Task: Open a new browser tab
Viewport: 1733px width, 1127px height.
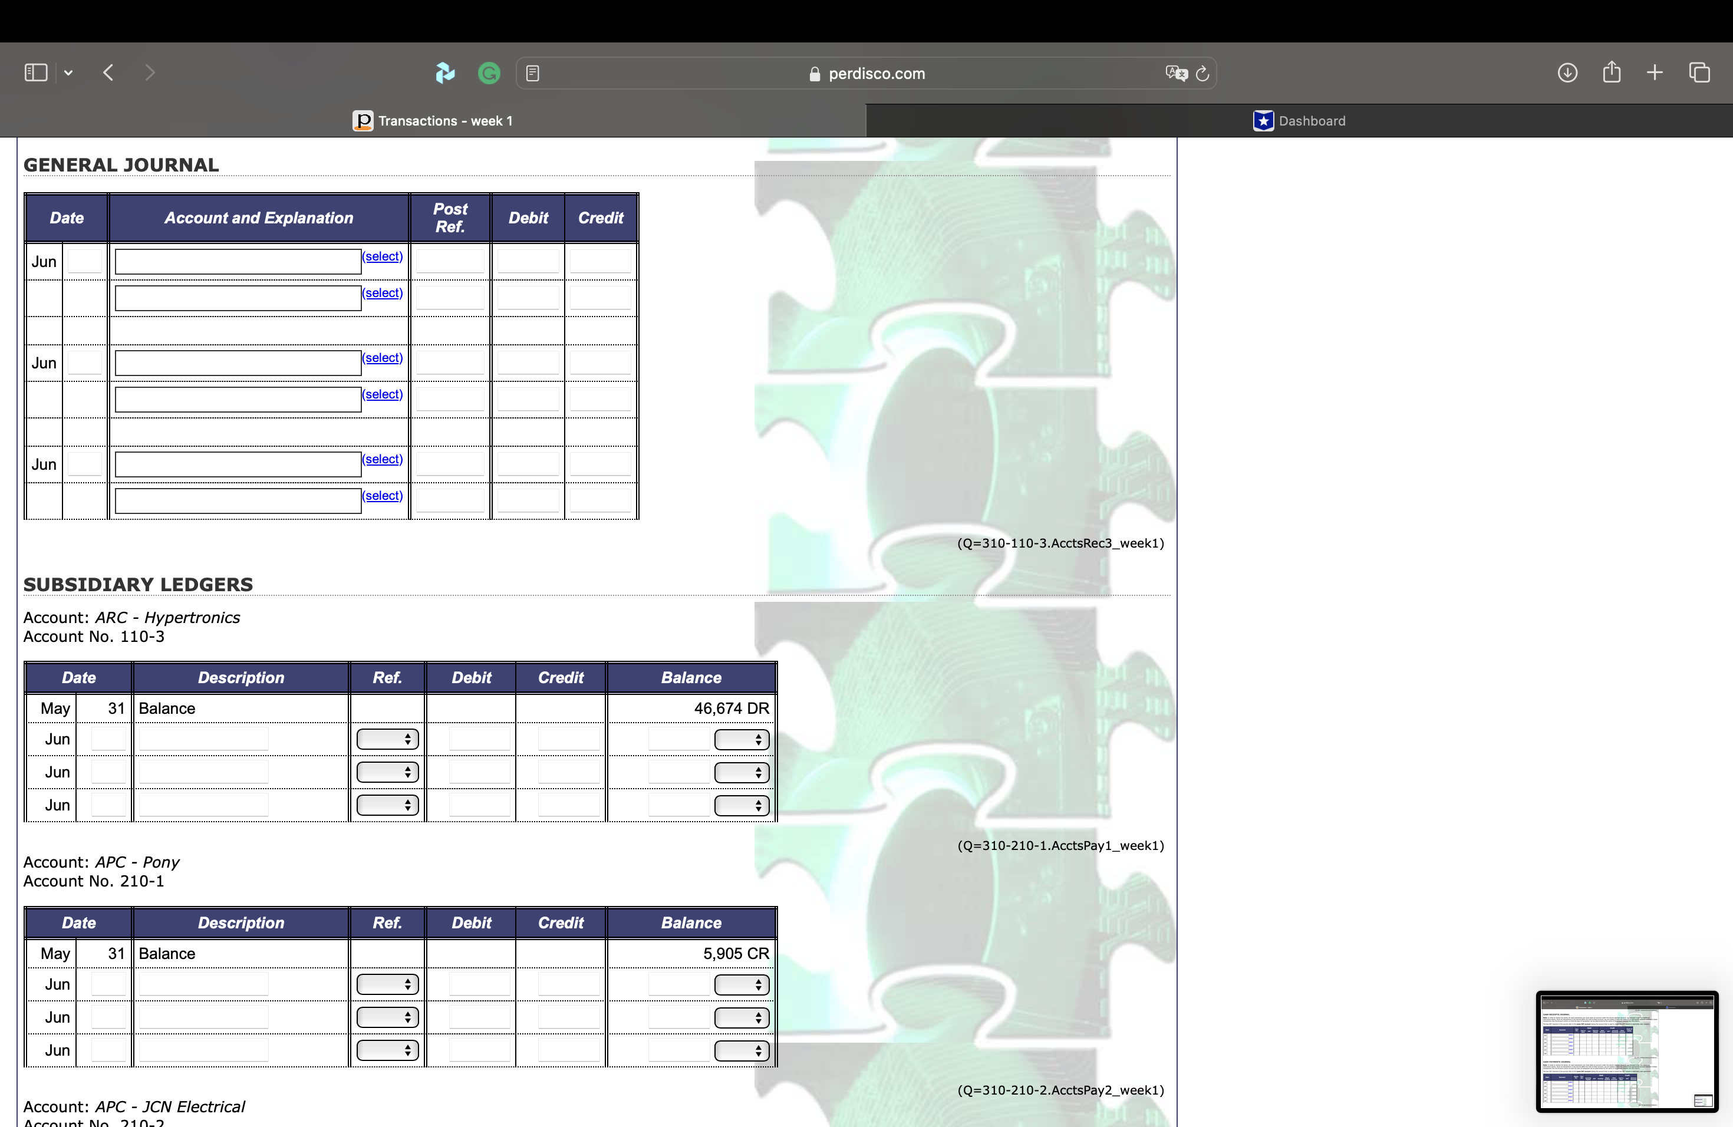Action: tap(1655, 72)
